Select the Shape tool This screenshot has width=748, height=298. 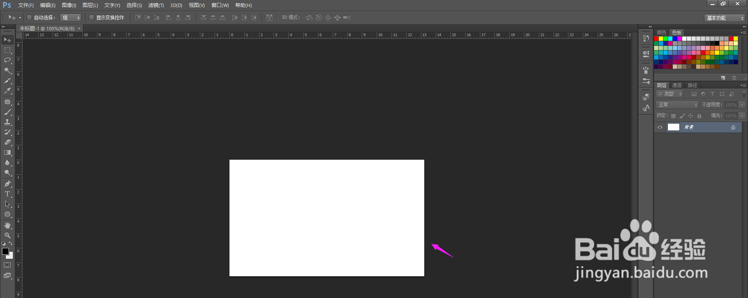[7, 214]
